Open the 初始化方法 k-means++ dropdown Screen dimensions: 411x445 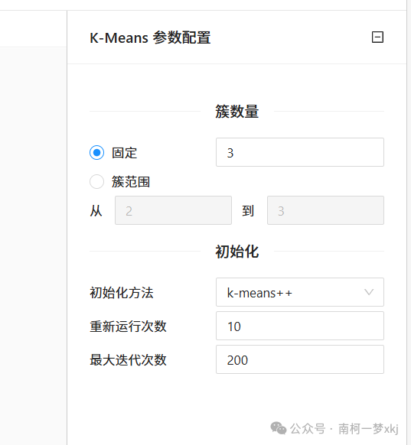[300, 292]
